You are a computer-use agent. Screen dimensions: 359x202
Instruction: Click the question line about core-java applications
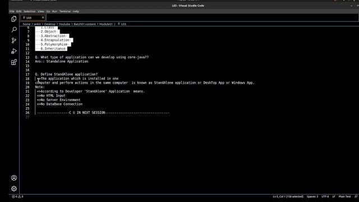tap(92, 57)
